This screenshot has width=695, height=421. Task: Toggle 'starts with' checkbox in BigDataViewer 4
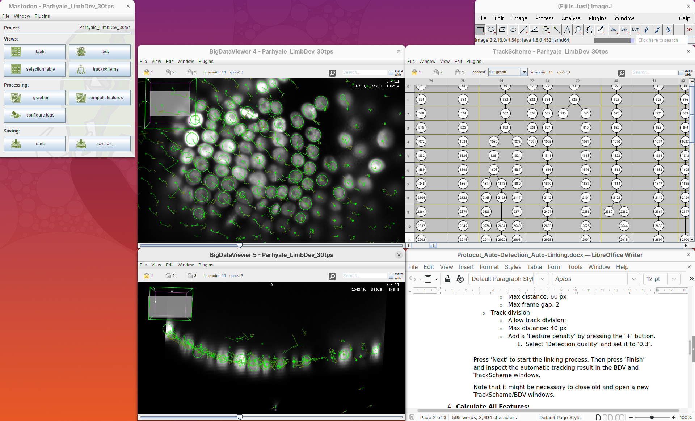[x=391, y=73]
